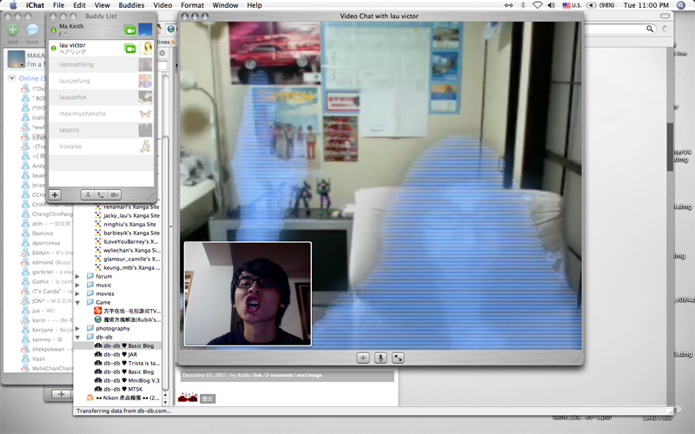This screenshot has width=695, height=434.
Task: Open the U.S. input source menu
Action: tap(572, 5)
